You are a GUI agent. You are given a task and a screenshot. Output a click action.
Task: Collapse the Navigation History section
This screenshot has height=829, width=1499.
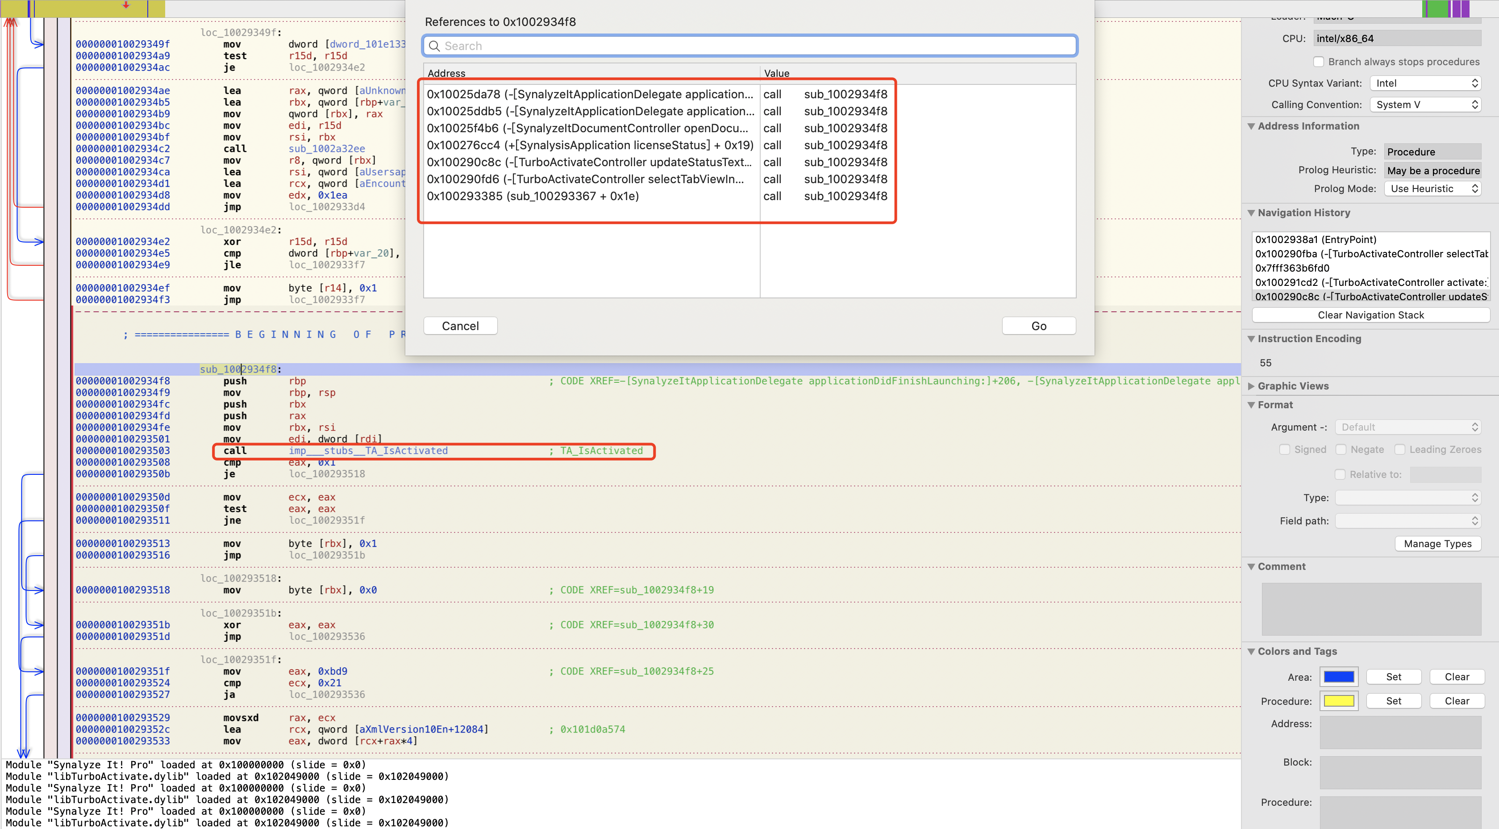tap(1251, 213)
